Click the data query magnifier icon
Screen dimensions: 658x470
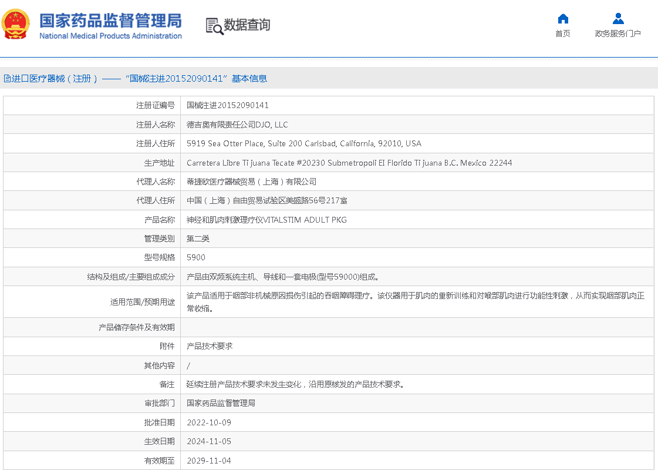pyautogui.click(x=214, y=26)
